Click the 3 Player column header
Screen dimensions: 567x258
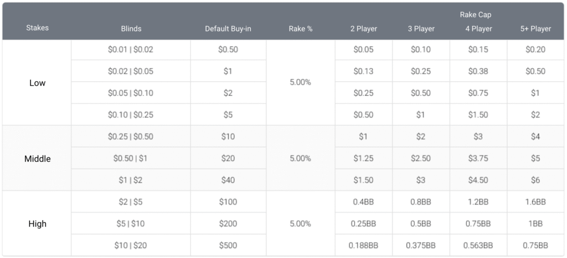coord(421,29)
